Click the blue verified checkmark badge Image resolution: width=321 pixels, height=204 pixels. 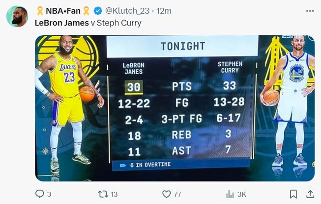click(98, 11)
